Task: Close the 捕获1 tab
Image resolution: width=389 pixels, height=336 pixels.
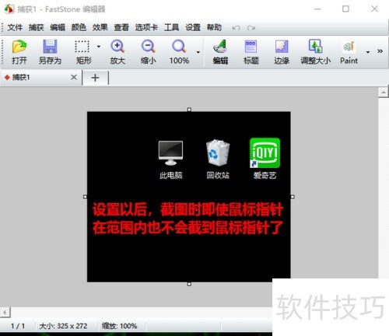Action: pos(74,77)
